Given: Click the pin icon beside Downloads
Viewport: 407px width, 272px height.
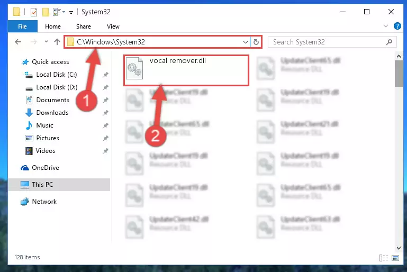Looking at the screenshot, I should (x=106, y=113).
